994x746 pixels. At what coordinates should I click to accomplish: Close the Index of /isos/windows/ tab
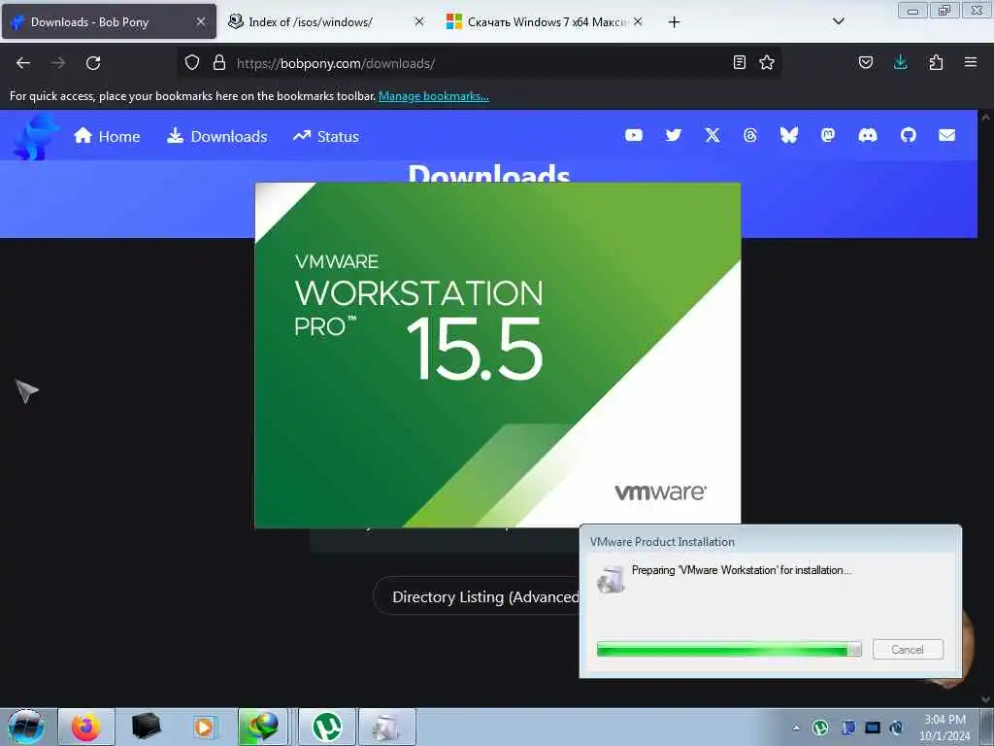419,21
